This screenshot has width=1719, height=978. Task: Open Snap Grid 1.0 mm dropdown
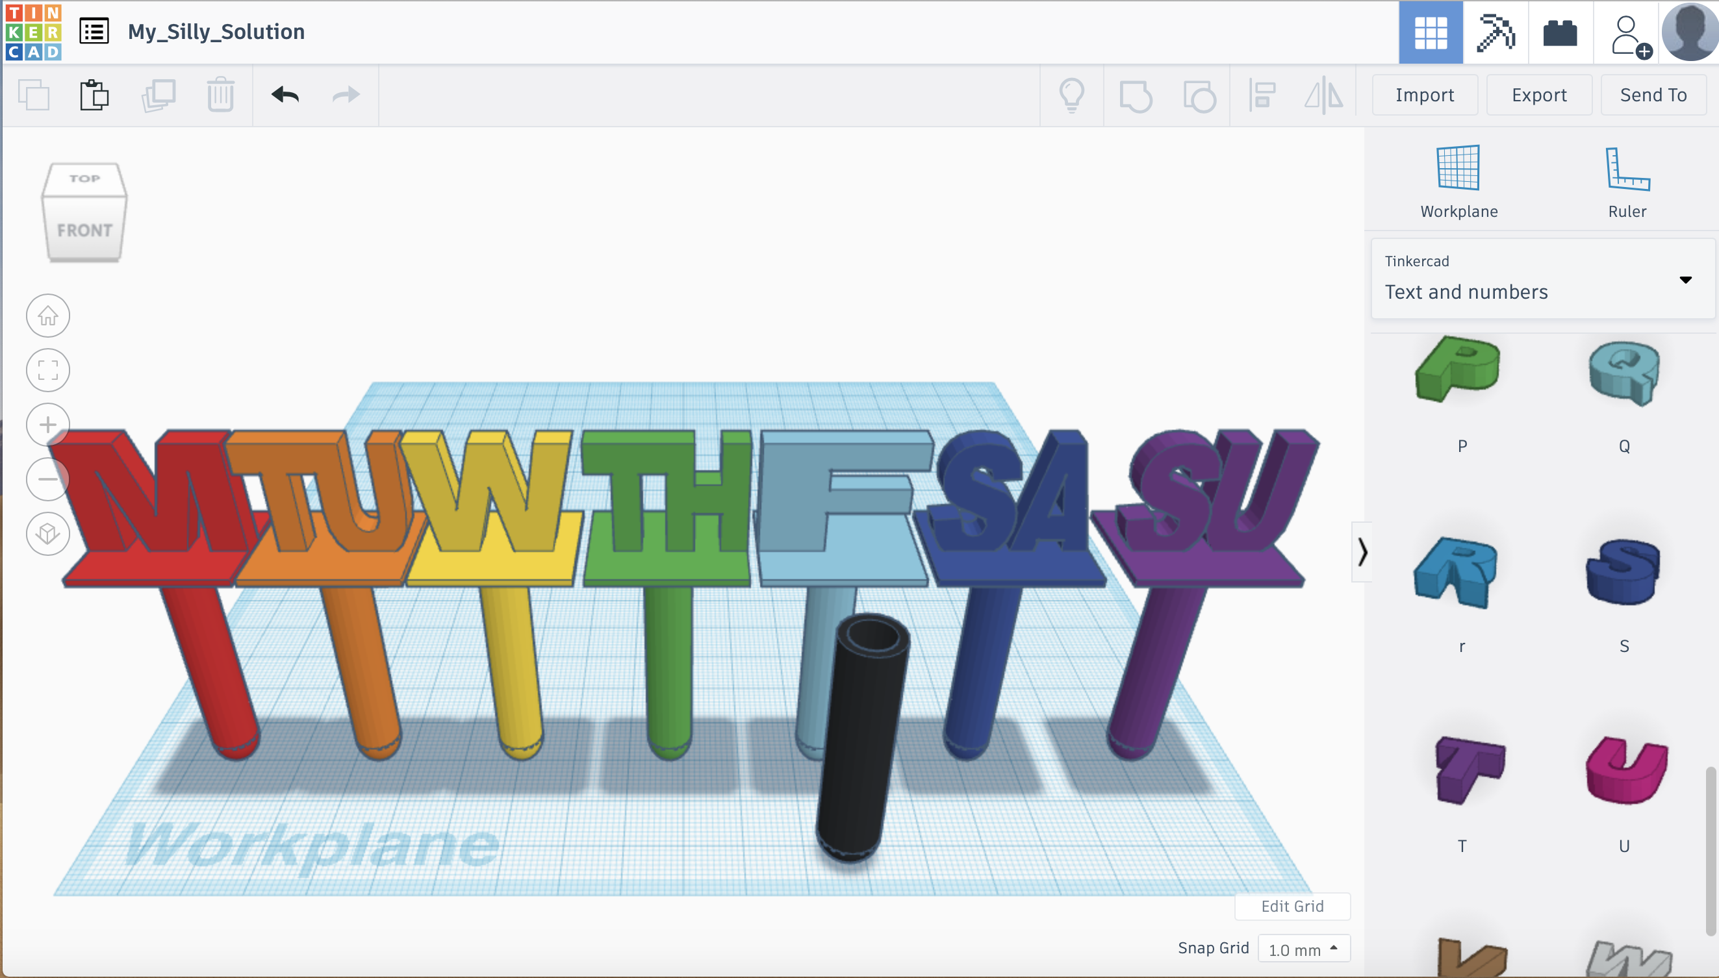tap(1303, 948)
